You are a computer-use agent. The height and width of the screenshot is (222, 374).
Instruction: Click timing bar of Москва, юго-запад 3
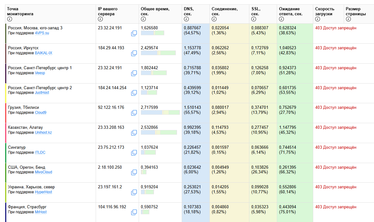[x=152, y=33]
